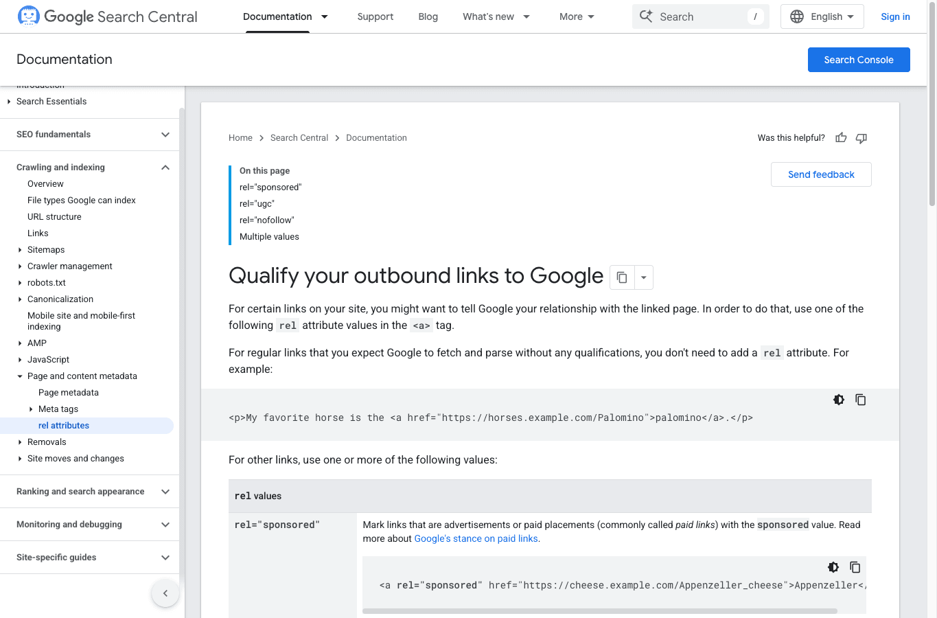Viewport: 937px width, 618px height.
Task: Open the Blog tab
Action: [428, 16]
